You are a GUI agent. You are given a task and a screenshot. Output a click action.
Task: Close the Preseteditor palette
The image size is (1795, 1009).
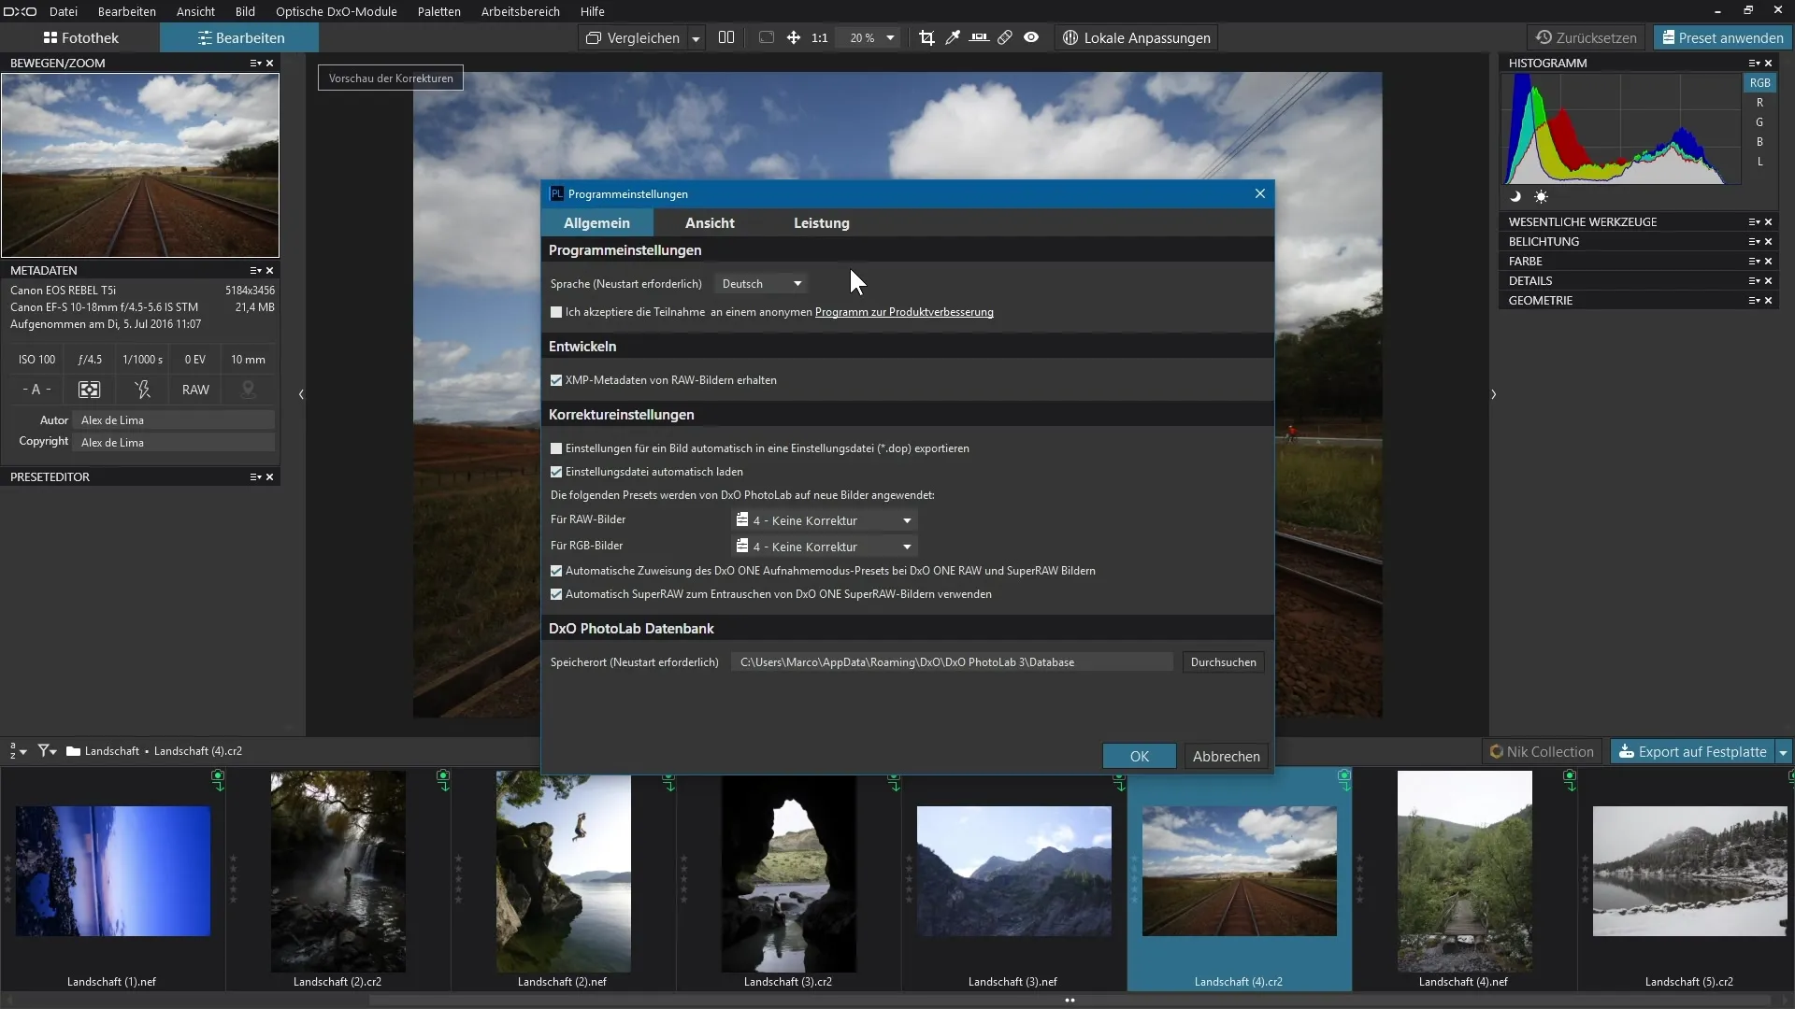(270, 476)
